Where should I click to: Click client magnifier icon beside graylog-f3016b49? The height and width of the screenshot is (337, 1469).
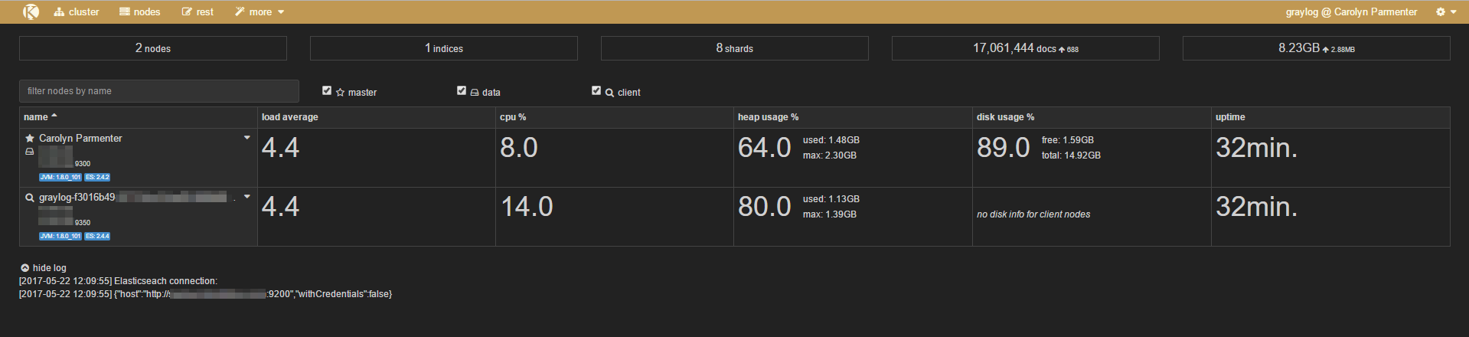point(30,198)
